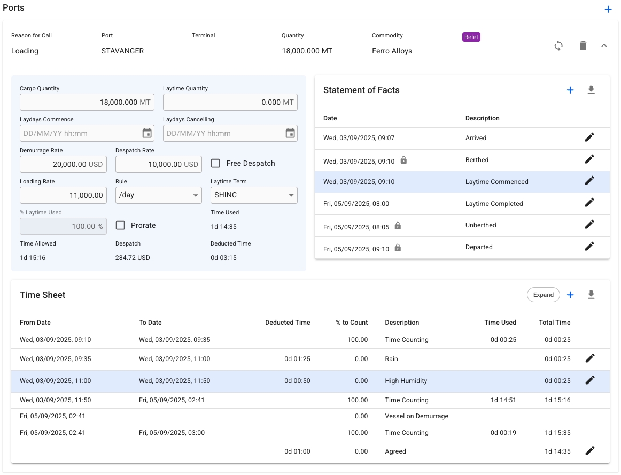Collapse the Stavanger port panel
Viewport: 621px width, 475px height.
(x=604, y=46)
